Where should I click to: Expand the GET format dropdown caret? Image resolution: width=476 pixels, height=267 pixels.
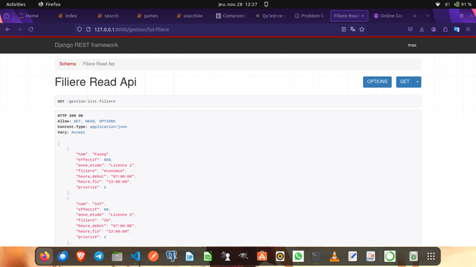[x=418, y=82]
